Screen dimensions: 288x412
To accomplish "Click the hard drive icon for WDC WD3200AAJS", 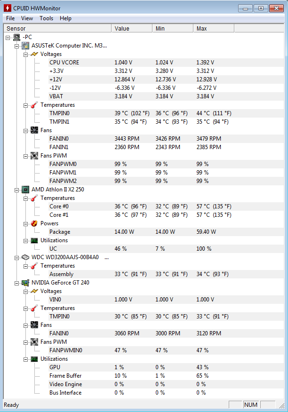I will [x=25, y=257].
